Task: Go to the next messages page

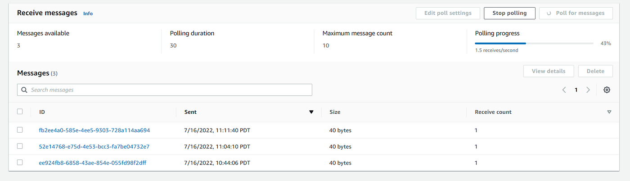Action: tap(588, 90)
